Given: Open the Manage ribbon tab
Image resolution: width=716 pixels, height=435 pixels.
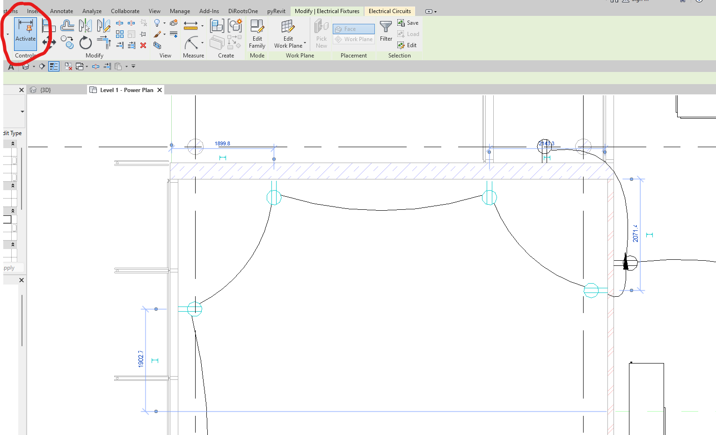Looking at the screenshot, I should pos(180,11).
